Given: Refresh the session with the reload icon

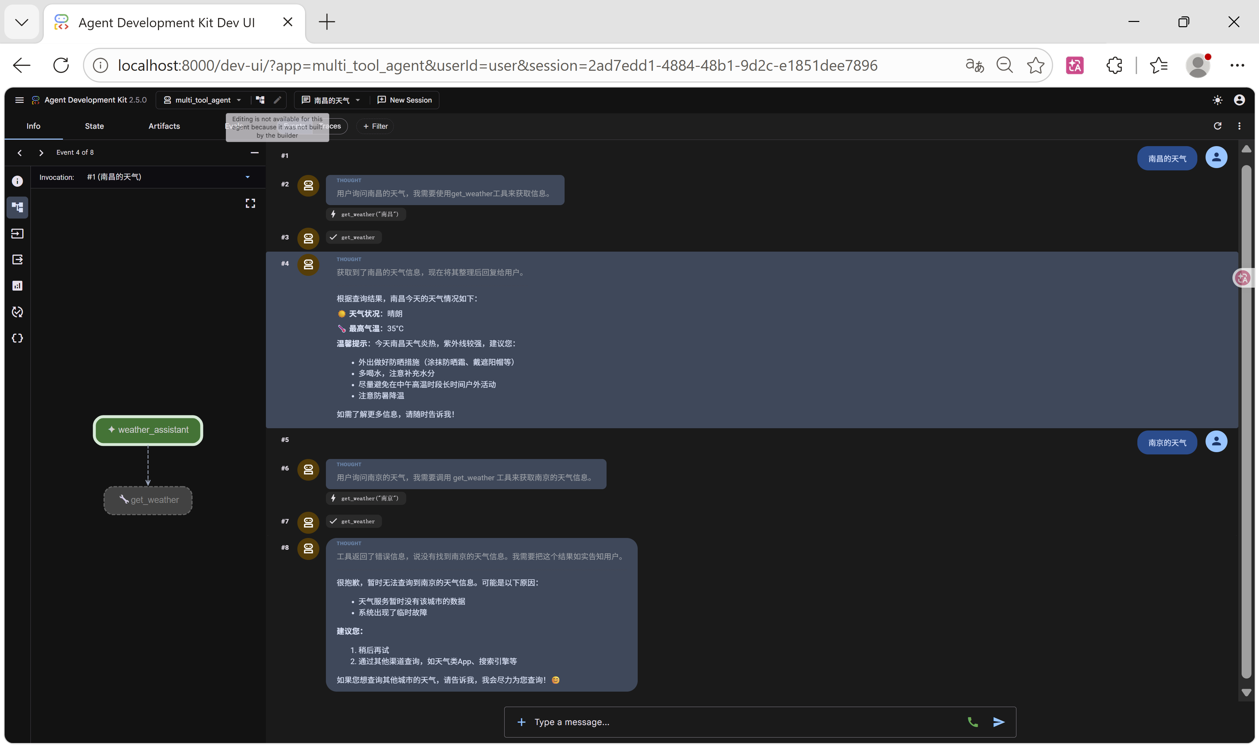Looking at the screenshot, I should pyautogui.click(x=1218, y=126).
